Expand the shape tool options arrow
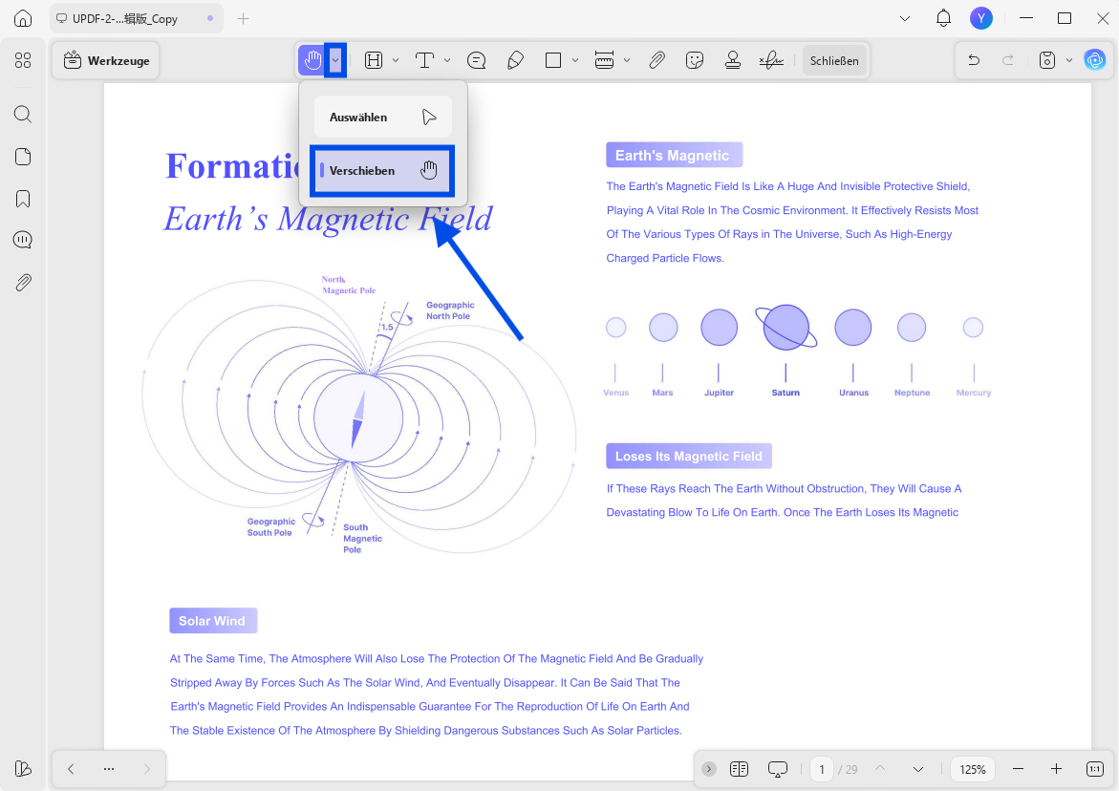 click(x=575, y=60)
